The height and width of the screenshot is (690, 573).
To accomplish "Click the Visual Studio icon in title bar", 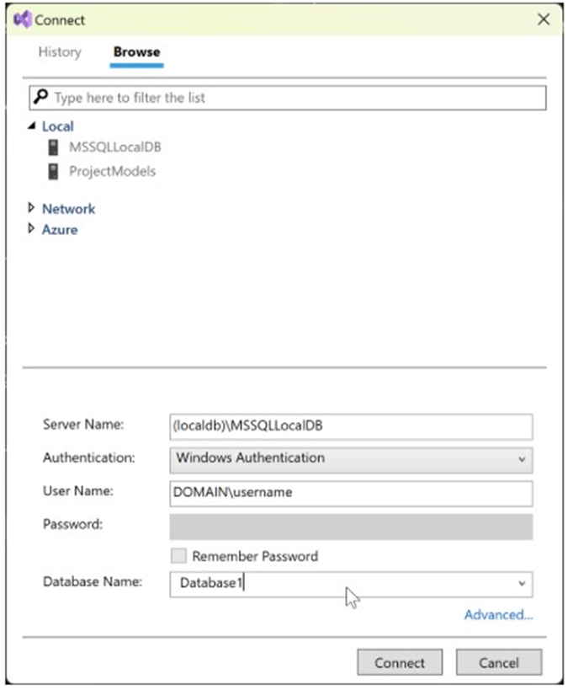I will tap(23, 19).
